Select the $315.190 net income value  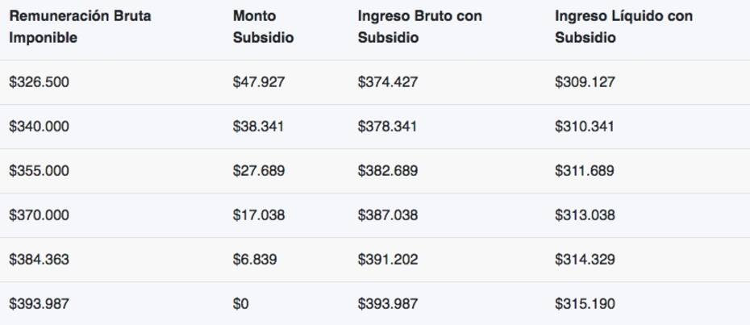click(585, 304)
